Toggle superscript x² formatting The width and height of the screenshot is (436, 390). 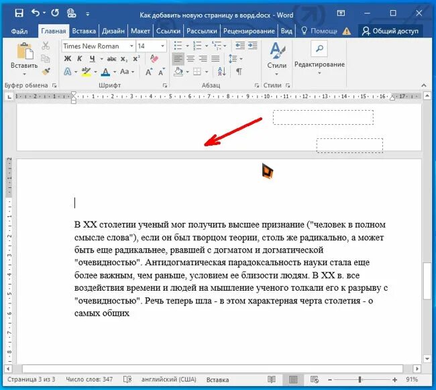pyautogui.click(x=136, y=58)
